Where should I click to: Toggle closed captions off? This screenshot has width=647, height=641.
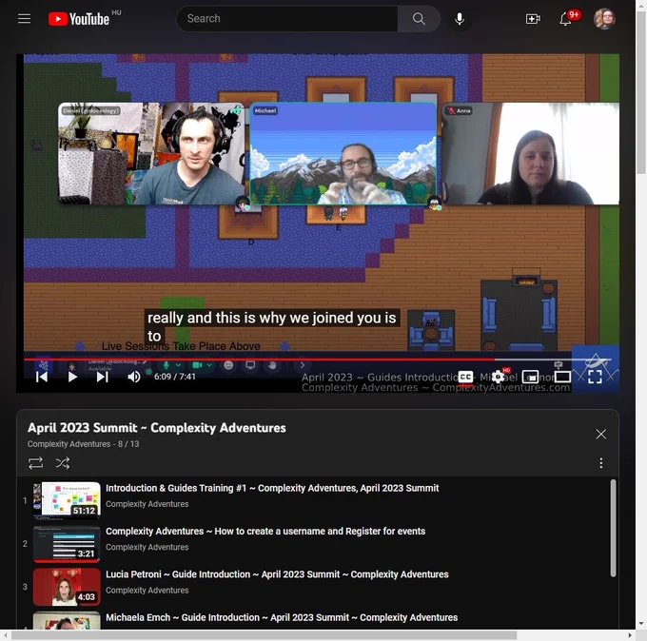tap(466, 377)
